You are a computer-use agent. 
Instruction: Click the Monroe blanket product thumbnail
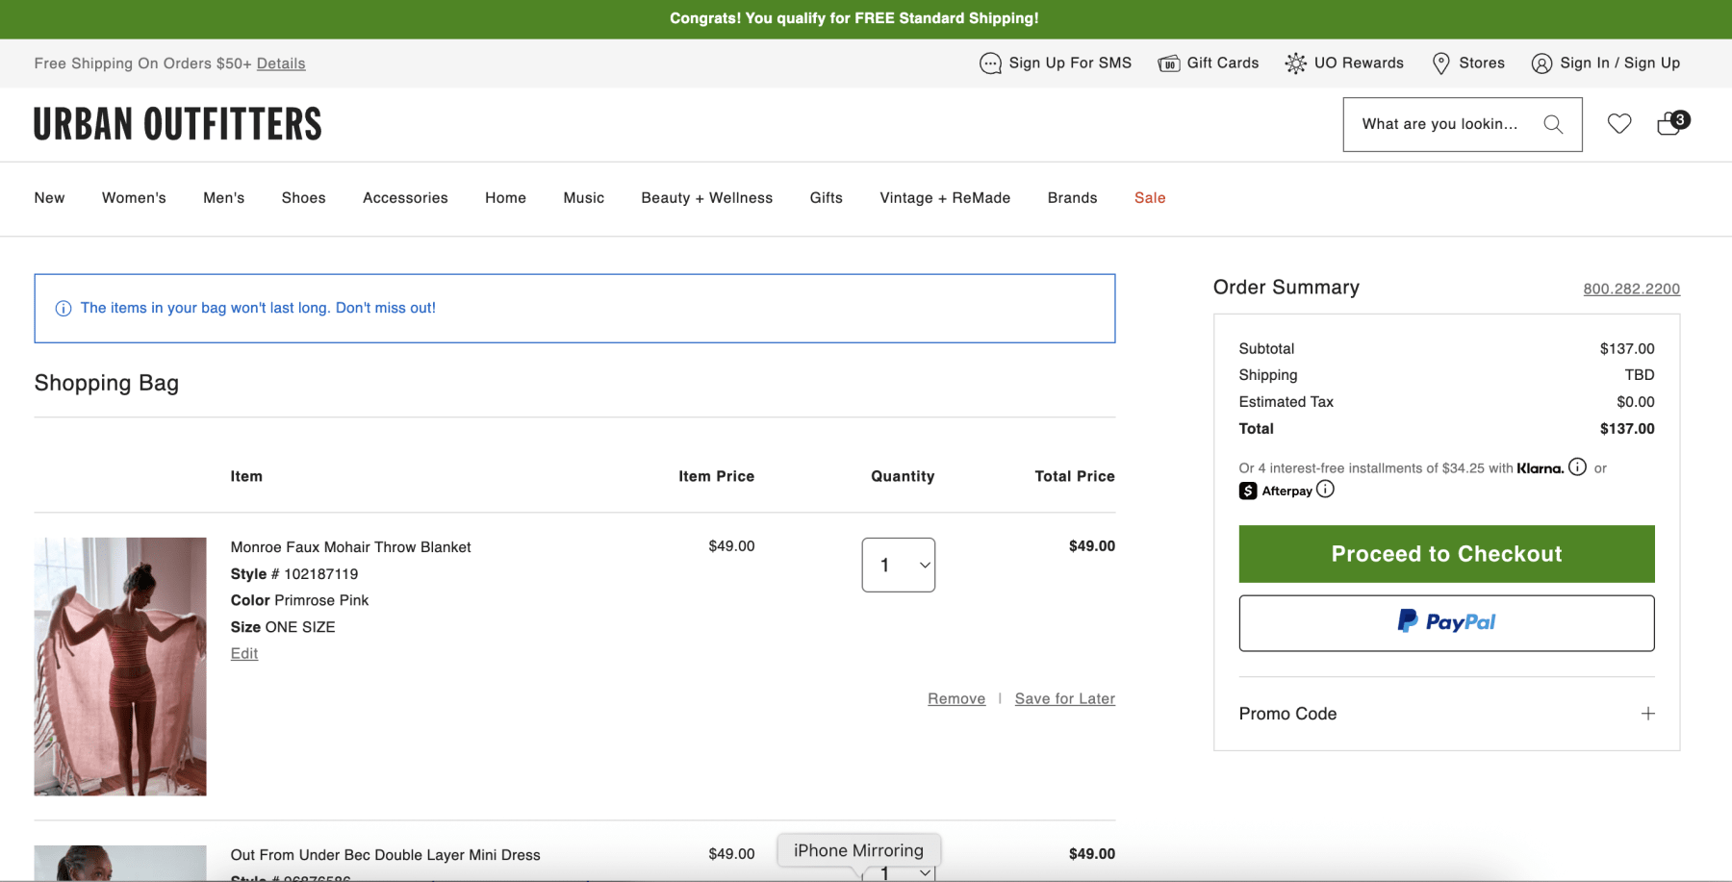pyautogui.click(x=120, y=667)
